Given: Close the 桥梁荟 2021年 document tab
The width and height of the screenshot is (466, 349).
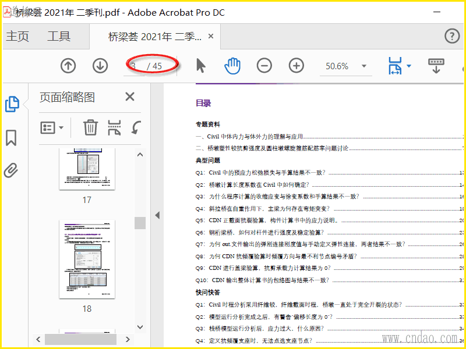Looking at the screenshot, I should pos(211,36).
